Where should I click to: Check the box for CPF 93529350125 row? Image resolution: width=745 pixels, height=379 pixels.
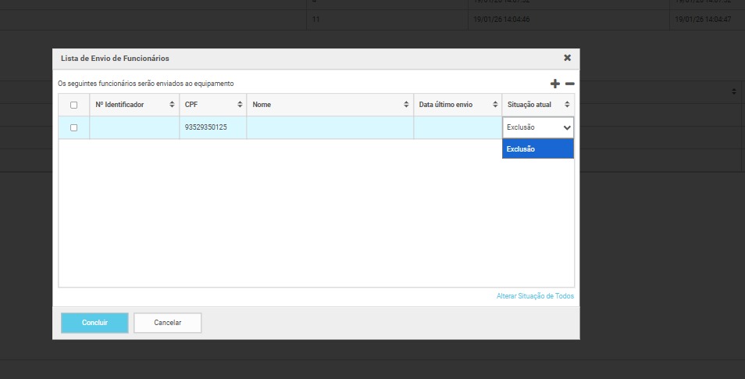coord(74,127)
